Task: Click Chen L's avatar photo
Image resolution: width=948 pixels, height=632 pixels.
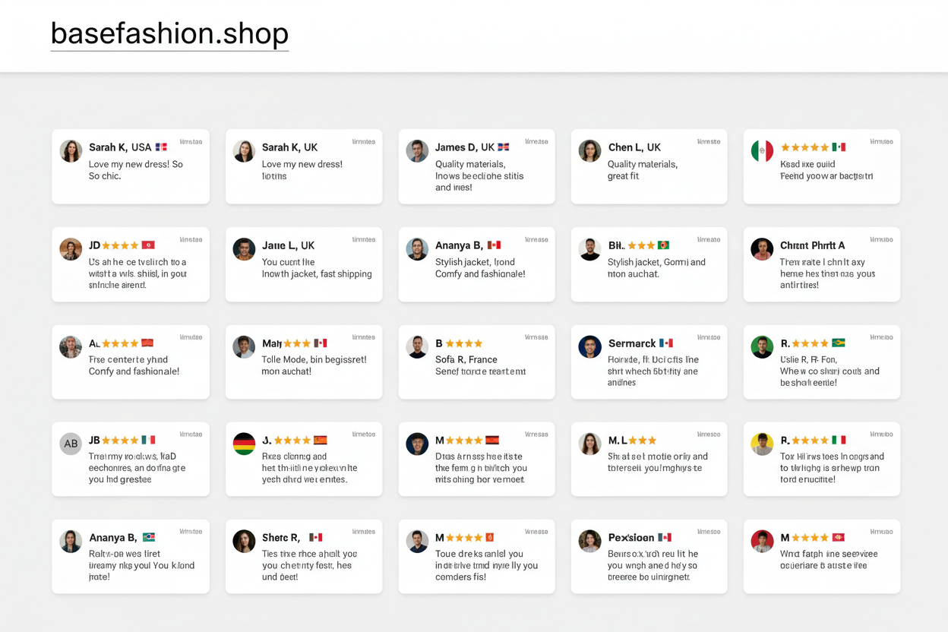Action: coord(590,150)
